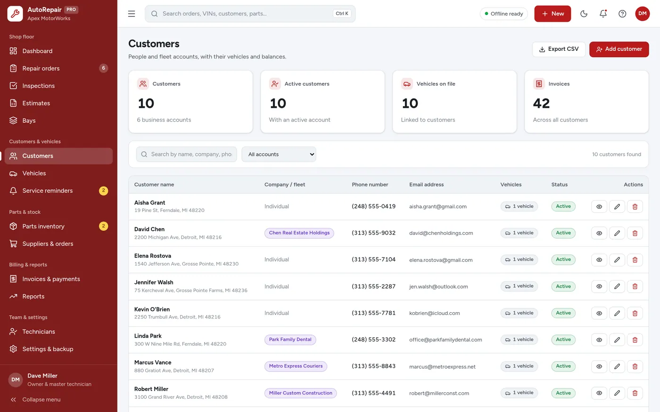
Task: Toggle the sidebar hamburger menu
Action: pos(132,14)
